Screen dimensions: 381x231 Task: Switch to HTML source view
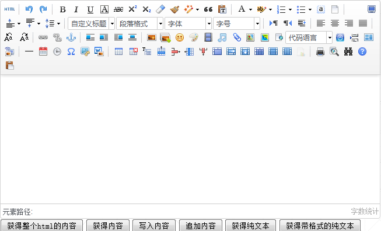[x=10, y=9]
